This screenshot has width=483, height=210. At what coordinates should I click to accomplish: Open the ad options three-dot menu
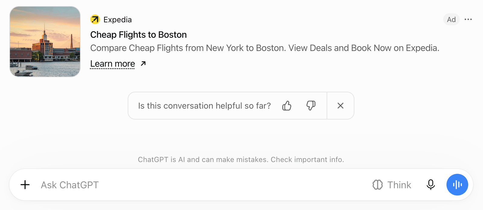pos(468,19)
